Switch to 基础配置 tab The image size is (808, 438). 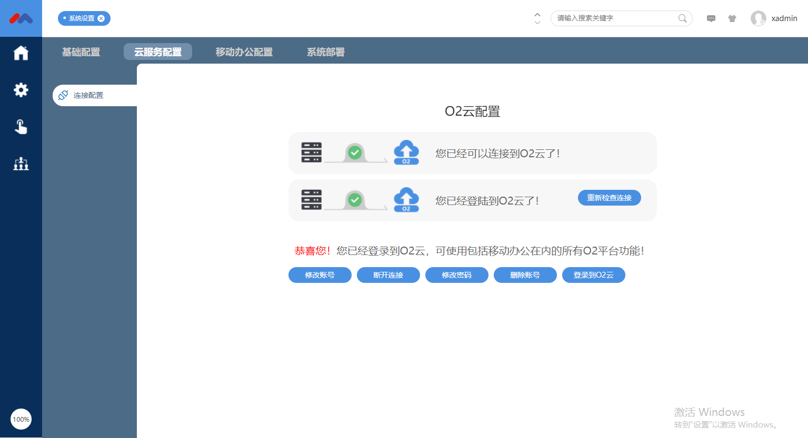pos(81,52)
